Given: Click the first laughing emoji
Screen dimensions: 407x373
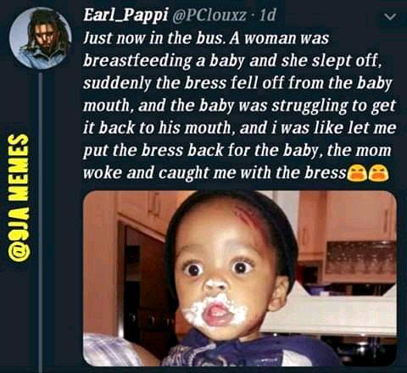Looking at the screenshot, I should click(x=357, y=173).
